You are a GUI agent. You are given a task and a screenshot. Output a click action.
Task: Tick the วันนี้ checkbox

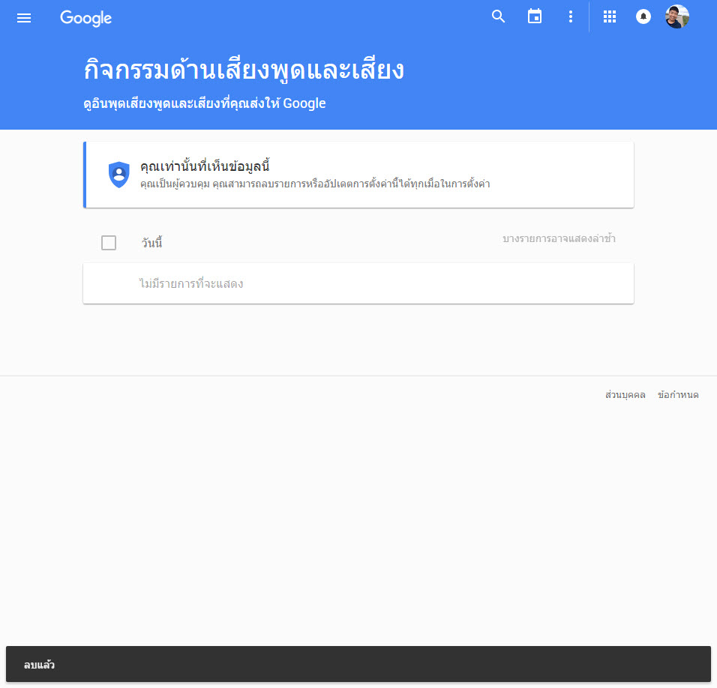point(109,243)
